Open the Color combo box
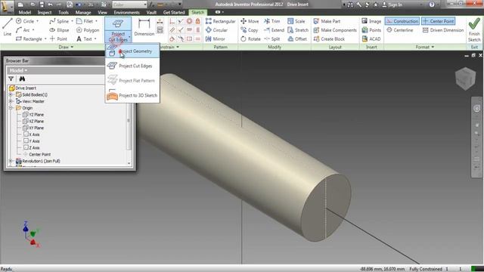The width and height of the screenshot is (484, 272). 129,5
